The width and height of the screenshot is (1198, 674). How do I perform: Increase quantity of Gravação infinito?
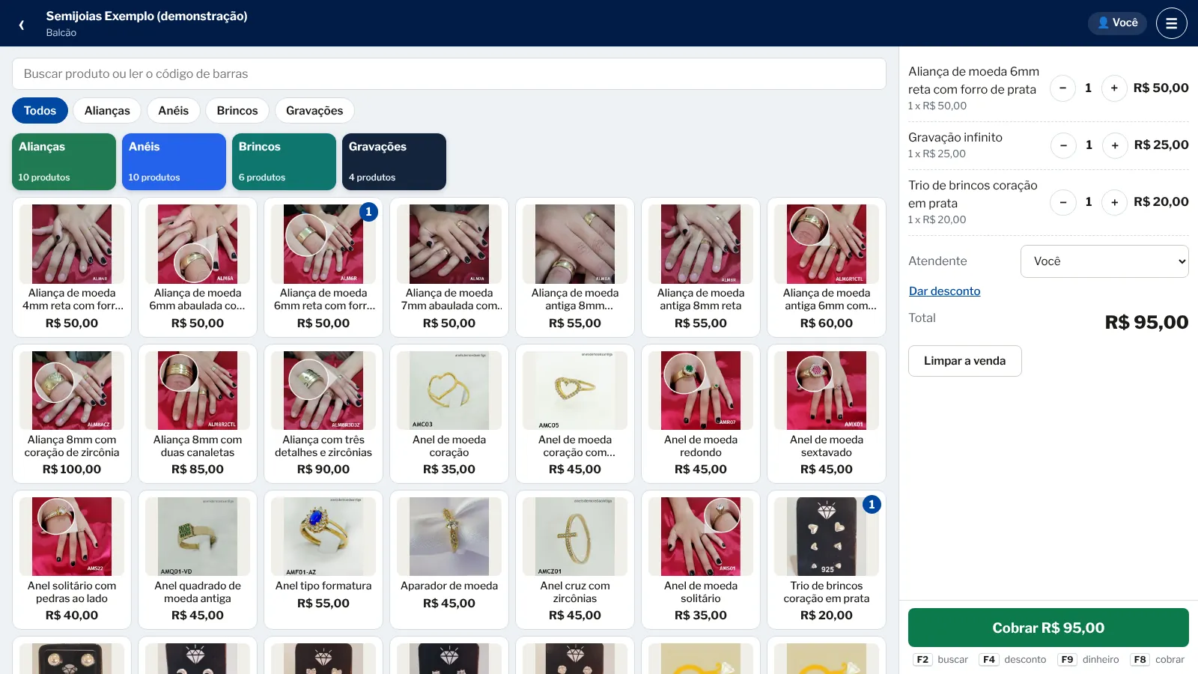click(1115, 145)
